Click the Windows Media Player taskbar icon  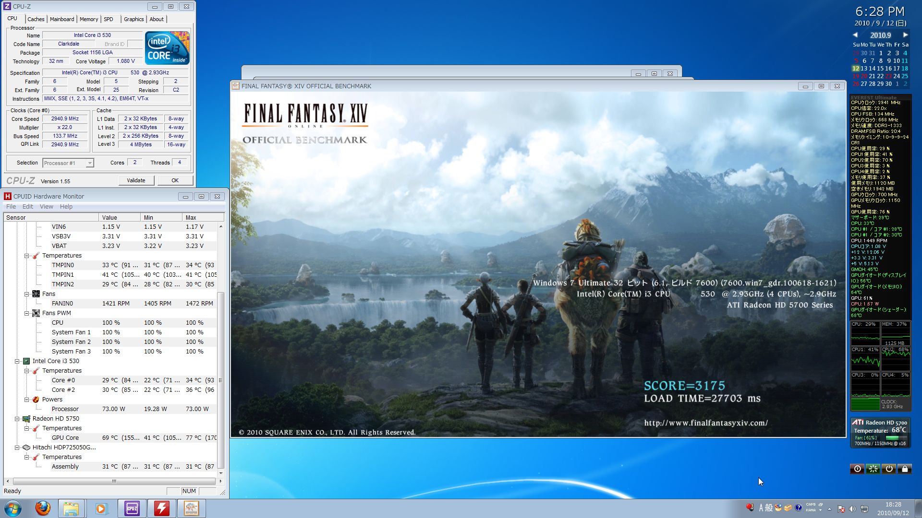coord(101,508)
